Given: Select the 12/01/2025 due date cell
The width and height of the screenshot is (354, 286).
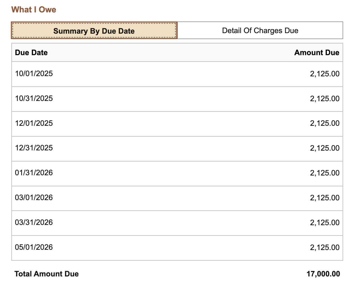Looking at the screenshot, I should coord(34,123).
